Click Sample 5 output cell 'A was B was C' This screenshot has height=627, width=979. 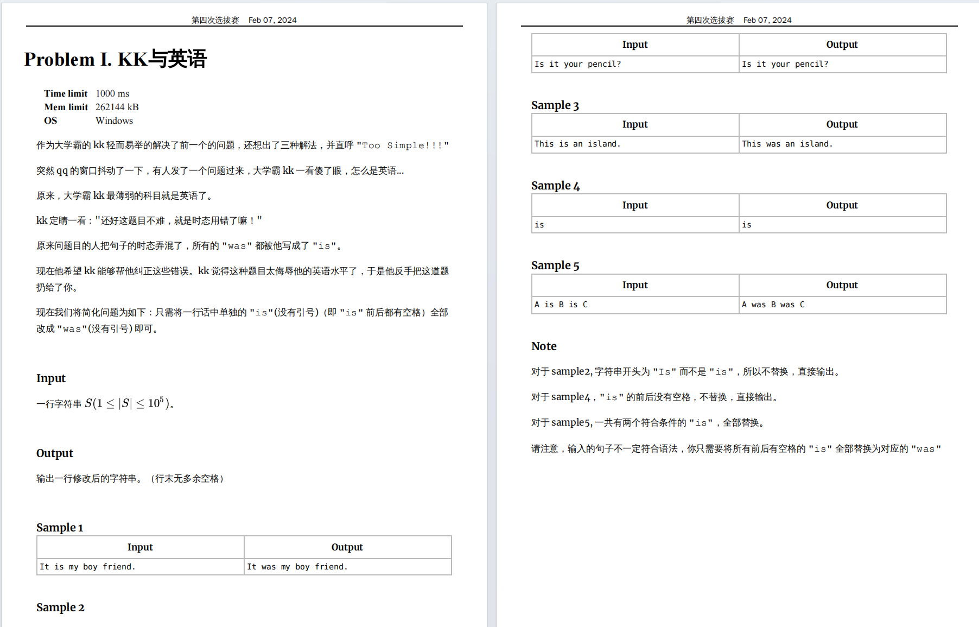pos(843,305)
